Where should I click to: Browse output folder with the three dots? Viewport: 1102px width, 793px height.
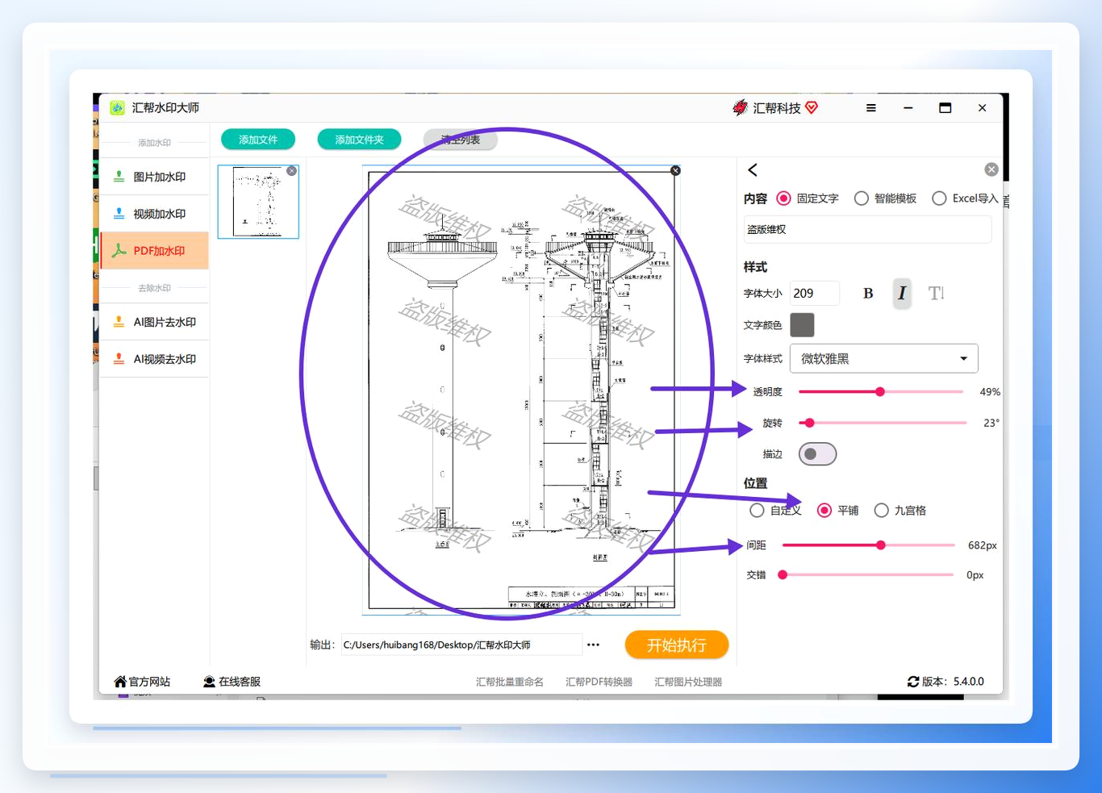click(594, 645)
